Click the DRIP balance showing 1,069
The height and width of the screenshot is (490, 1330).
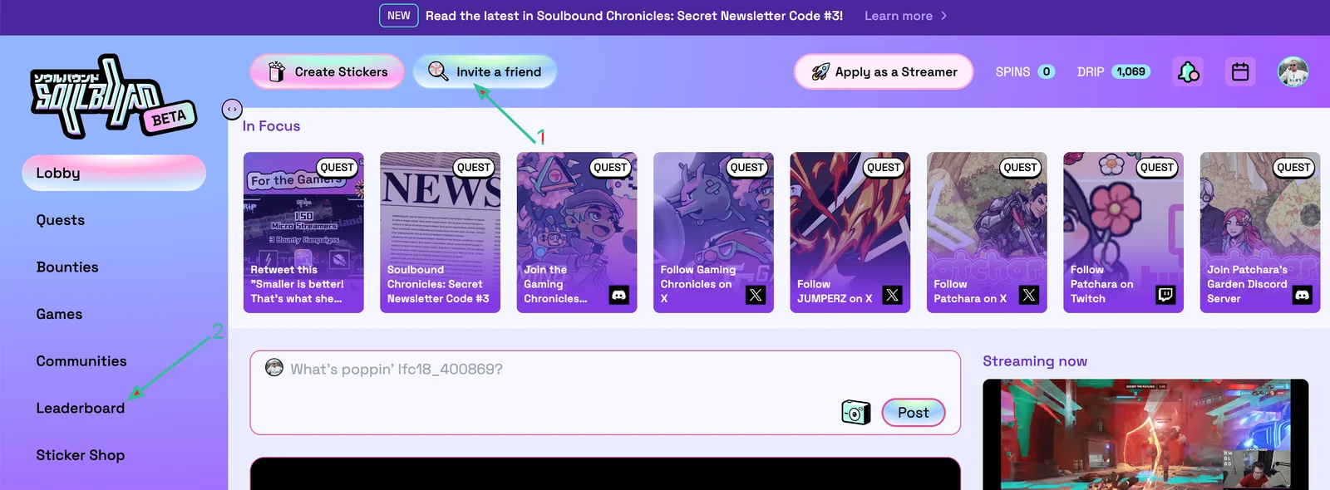coord(1114,72)
